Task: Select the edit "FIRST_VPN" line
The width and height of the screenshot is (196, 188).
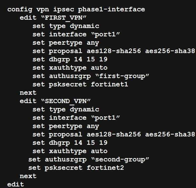Action: 55,18
